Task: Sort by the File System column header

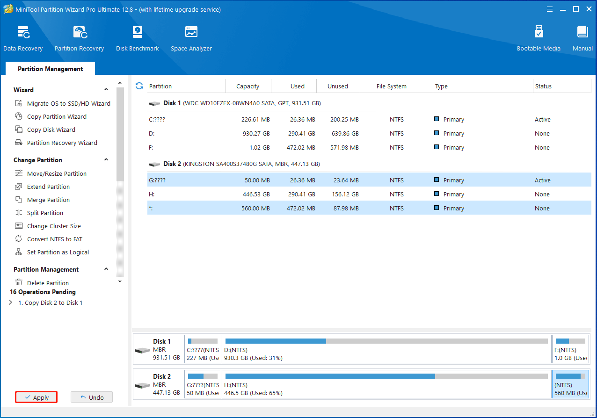Action: pyautogui.click(x=392, y=86)
